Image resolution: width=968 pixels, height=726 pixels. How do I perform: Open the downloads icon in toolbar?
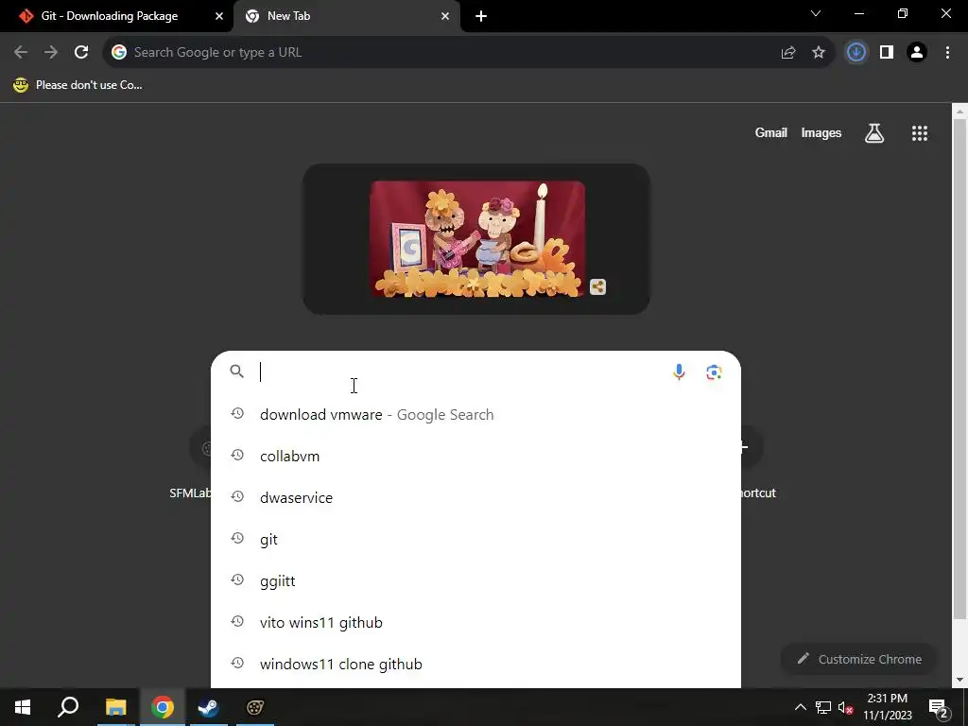856,53
